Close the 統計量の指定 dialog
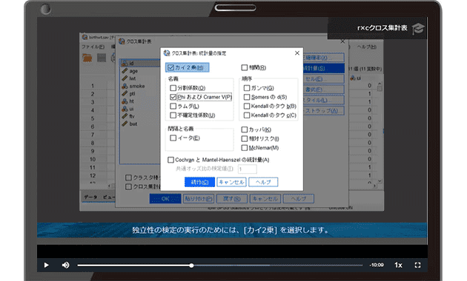The image size is (467, 281). (297, 53)
